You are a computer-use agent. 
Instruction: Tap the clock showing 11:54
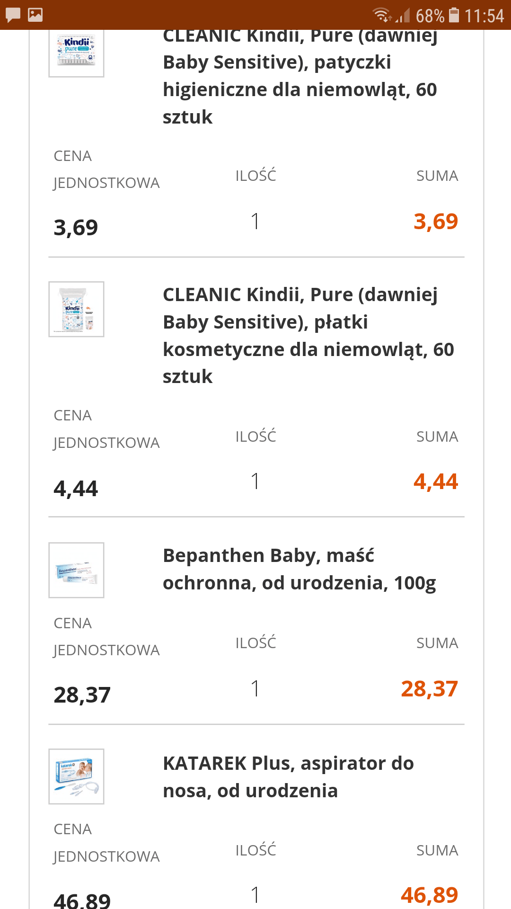click(484, 16)
